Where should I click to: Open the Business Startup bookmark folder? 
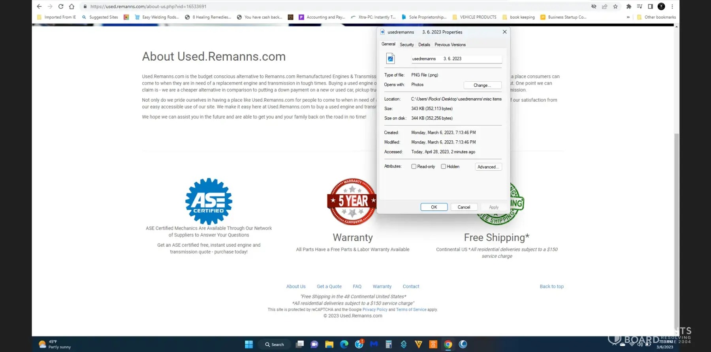[x=563, y=17]
